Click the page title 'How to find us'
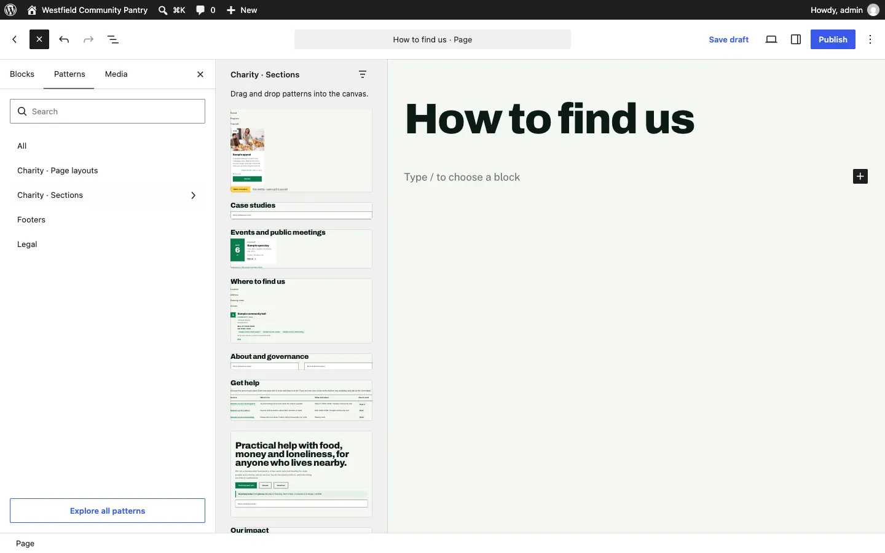The height and width of the screenshot is (553, 885). (x=551, y=119)
